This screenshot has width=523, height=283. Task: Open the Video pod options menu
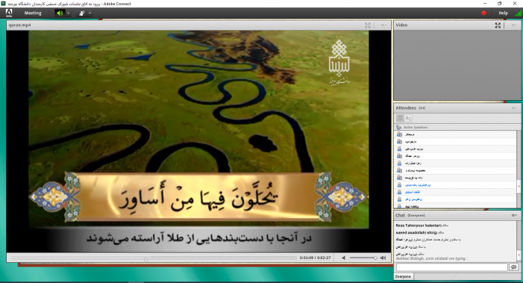(514, 25)
